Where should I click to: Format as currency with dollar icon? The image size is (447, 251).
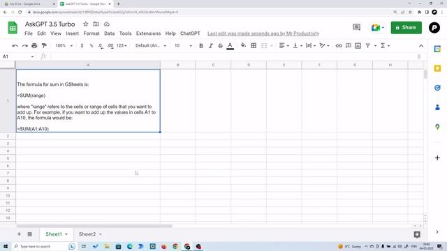[82, 45]
